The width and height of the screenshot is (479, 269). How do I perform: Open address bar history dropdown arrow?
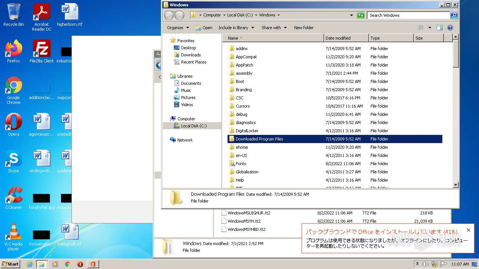click(351, 15)
